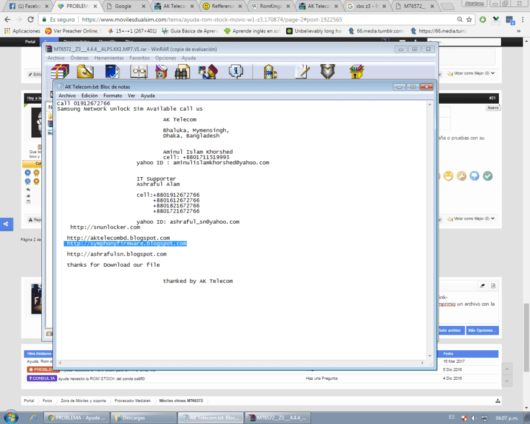Launch the WinRAR Find binoculars icon
The image size is (530, 424).
pos(182,71)
